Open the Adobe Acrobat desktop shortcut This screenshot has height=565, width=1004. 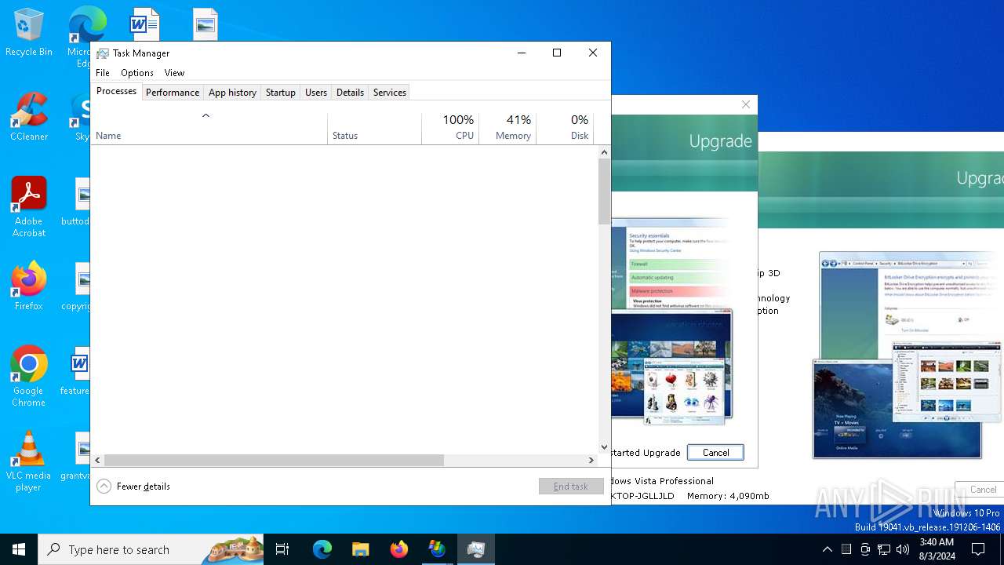29,207
